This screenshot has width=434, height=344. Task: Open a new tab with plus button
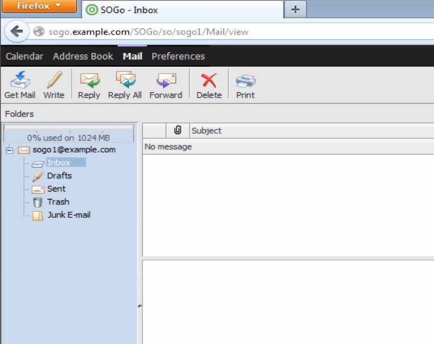point(295,9)
